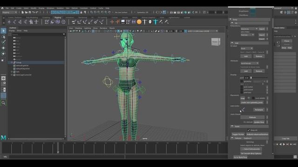The height and width of the screenshot is (167, 298).
Task: Click the blue figure shelf icon
Action: [x=156, y=22]
